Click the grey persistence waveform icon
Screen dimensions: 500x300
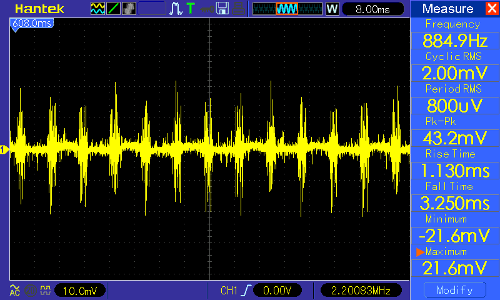(129, 9)
